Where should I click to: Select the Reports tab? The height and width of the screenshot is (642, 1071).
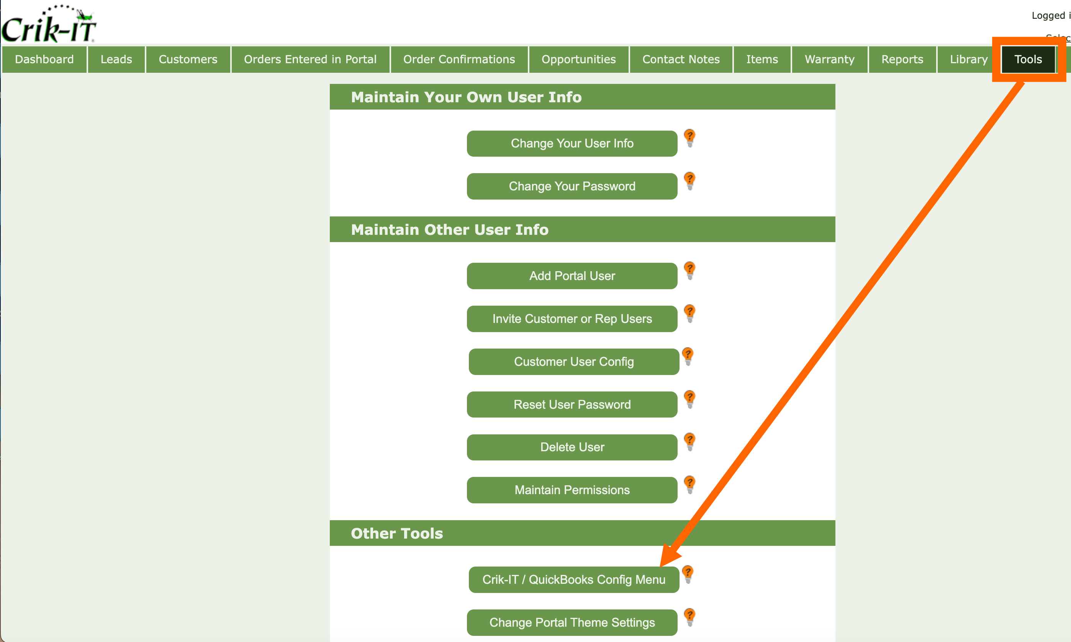(x=902, y=59)
